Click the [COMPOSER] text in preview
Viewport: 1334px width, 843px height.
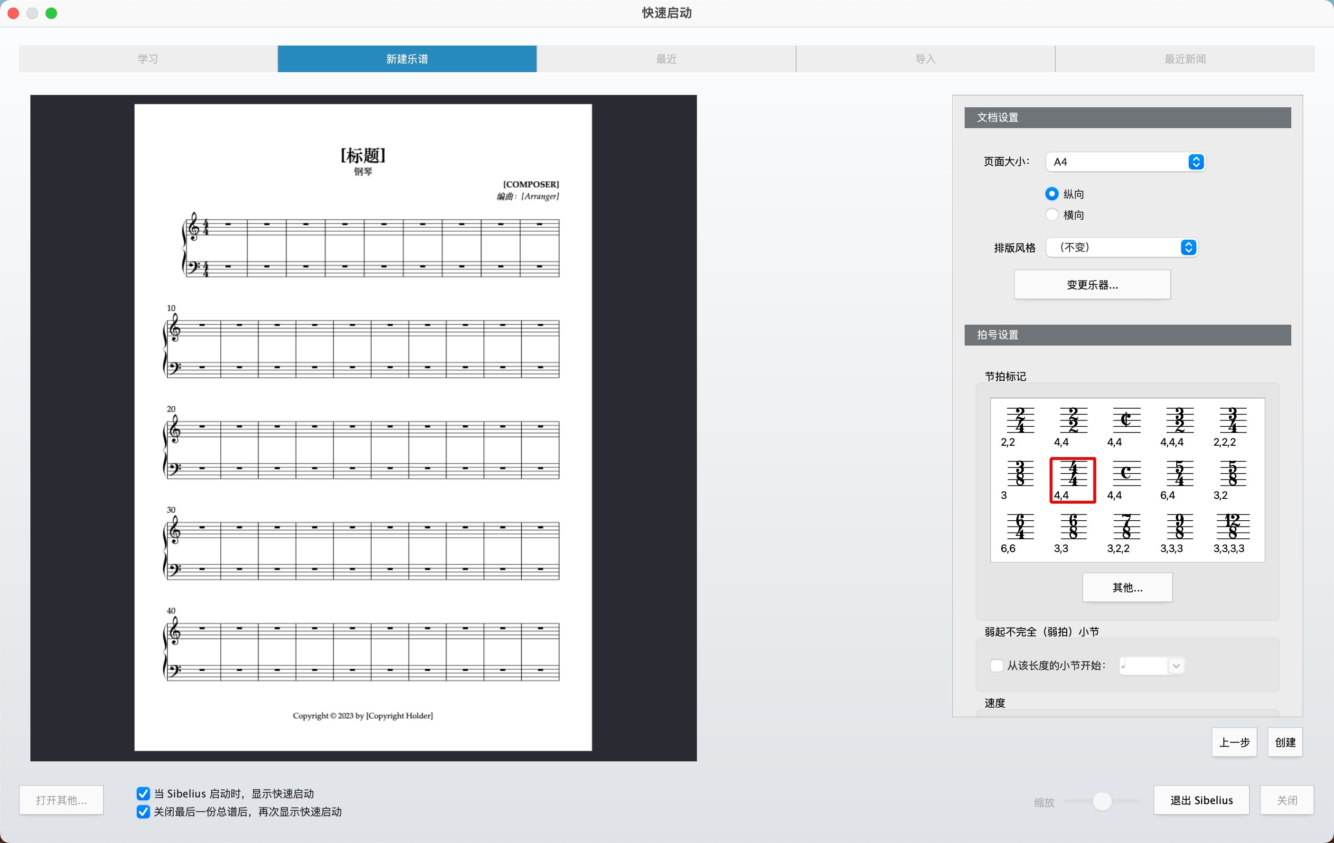(x=531, y=185)
